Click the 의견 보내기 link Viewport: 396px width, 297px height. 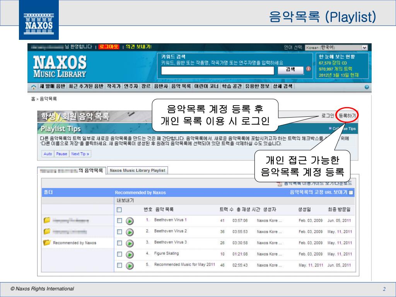click(138, 47)
